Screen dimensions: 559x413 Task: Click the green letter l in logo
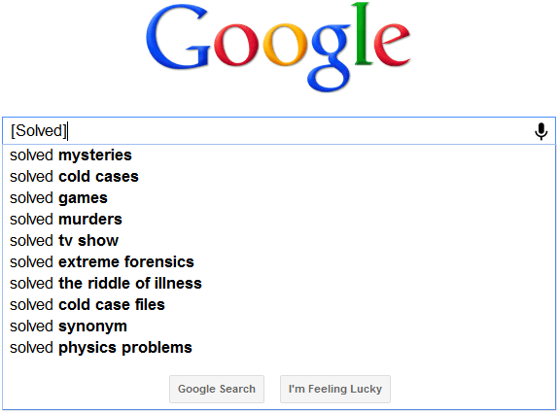(363, 34)
